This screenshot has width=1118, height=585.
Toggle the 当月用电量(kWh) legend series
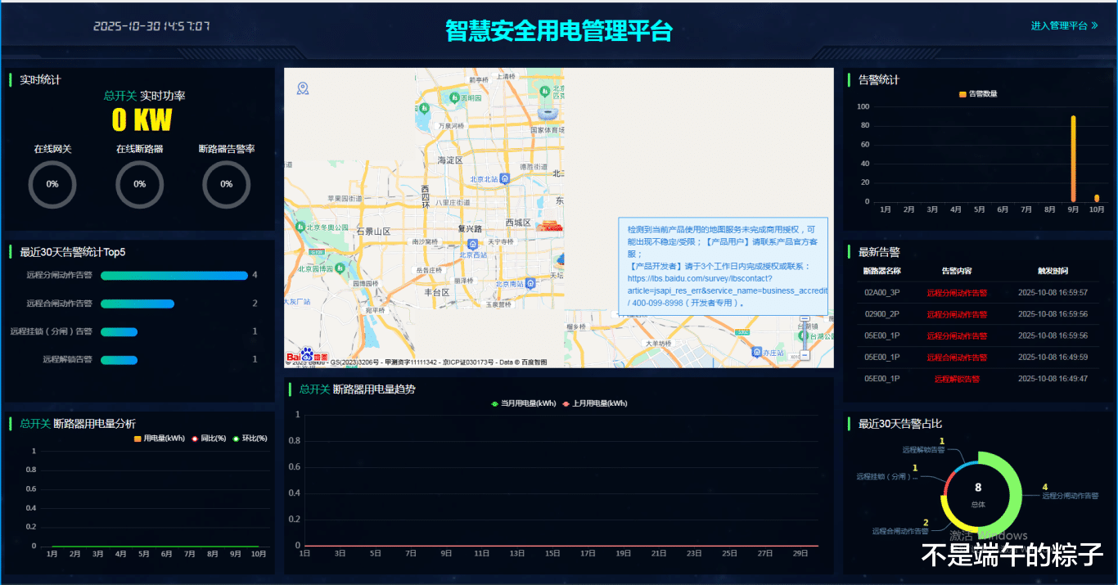tap(524, 403)
